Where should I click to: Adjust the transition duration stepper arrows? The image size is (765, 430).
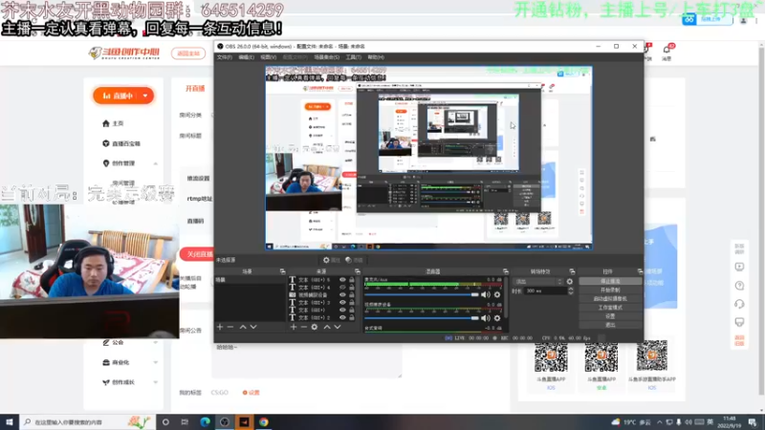[570, 290]
